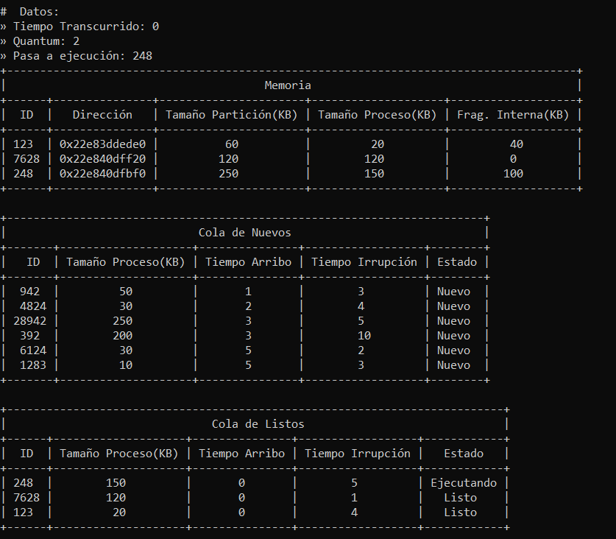Viewport: 616px width, 539px height.
Task: Click the 'Quantum: 2' line
Action: [40, 41]
